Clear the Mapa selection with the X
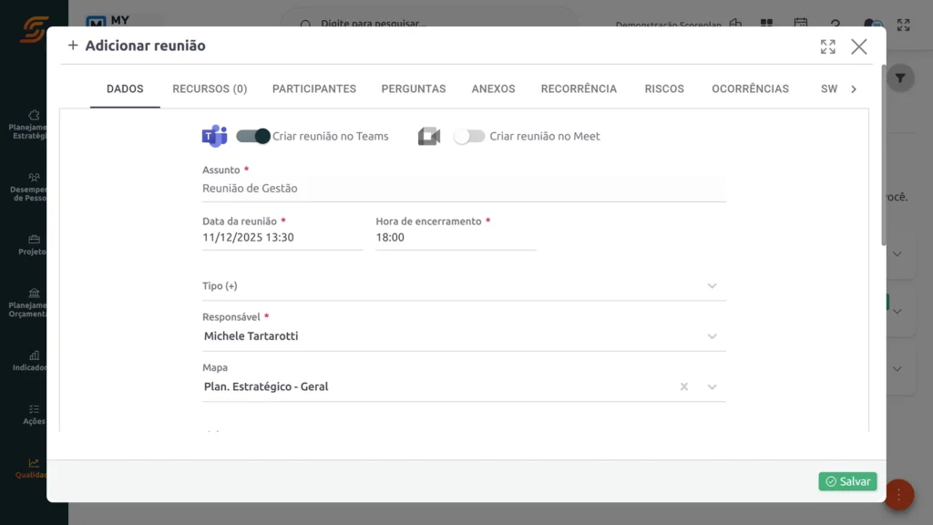Screen dimensions: 933x525 (683, 386)
